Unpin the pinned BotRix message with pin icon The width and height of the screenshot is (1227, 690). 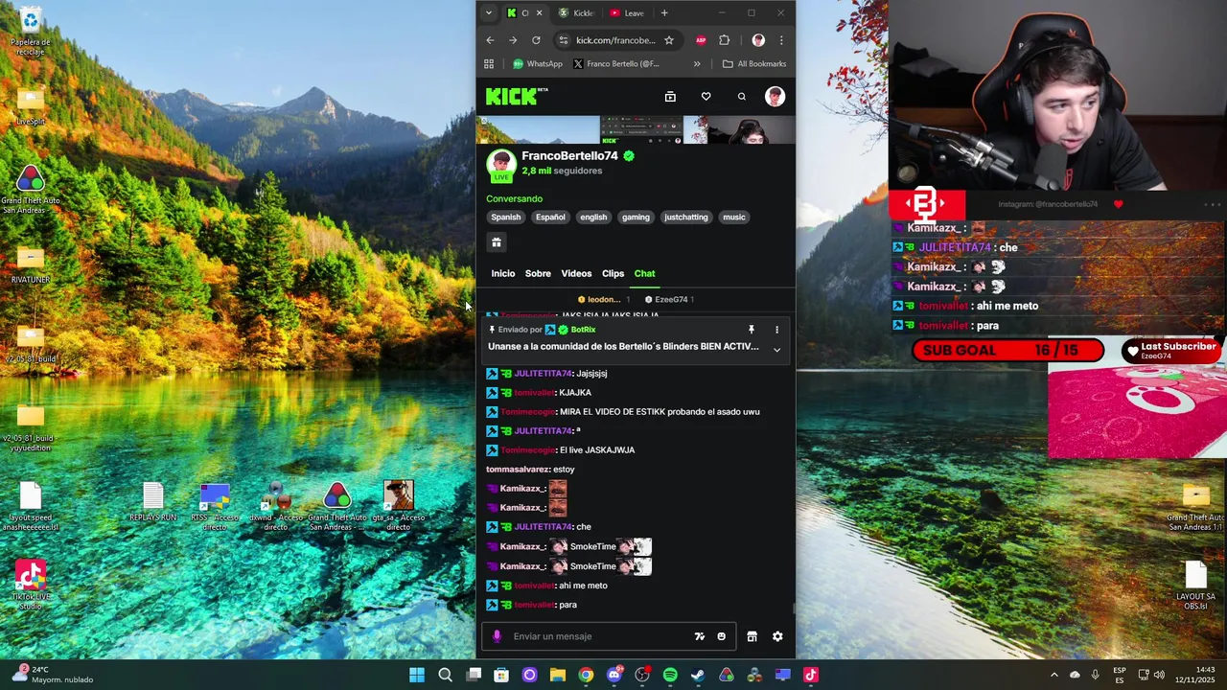[752, 330]
